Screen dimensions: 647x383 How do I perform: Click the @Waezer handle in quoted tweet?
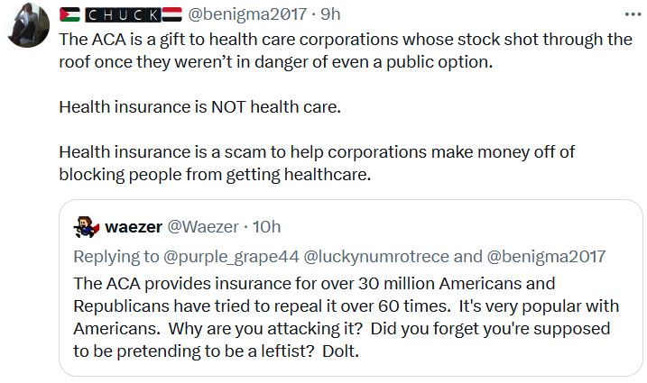coord(203,227)
